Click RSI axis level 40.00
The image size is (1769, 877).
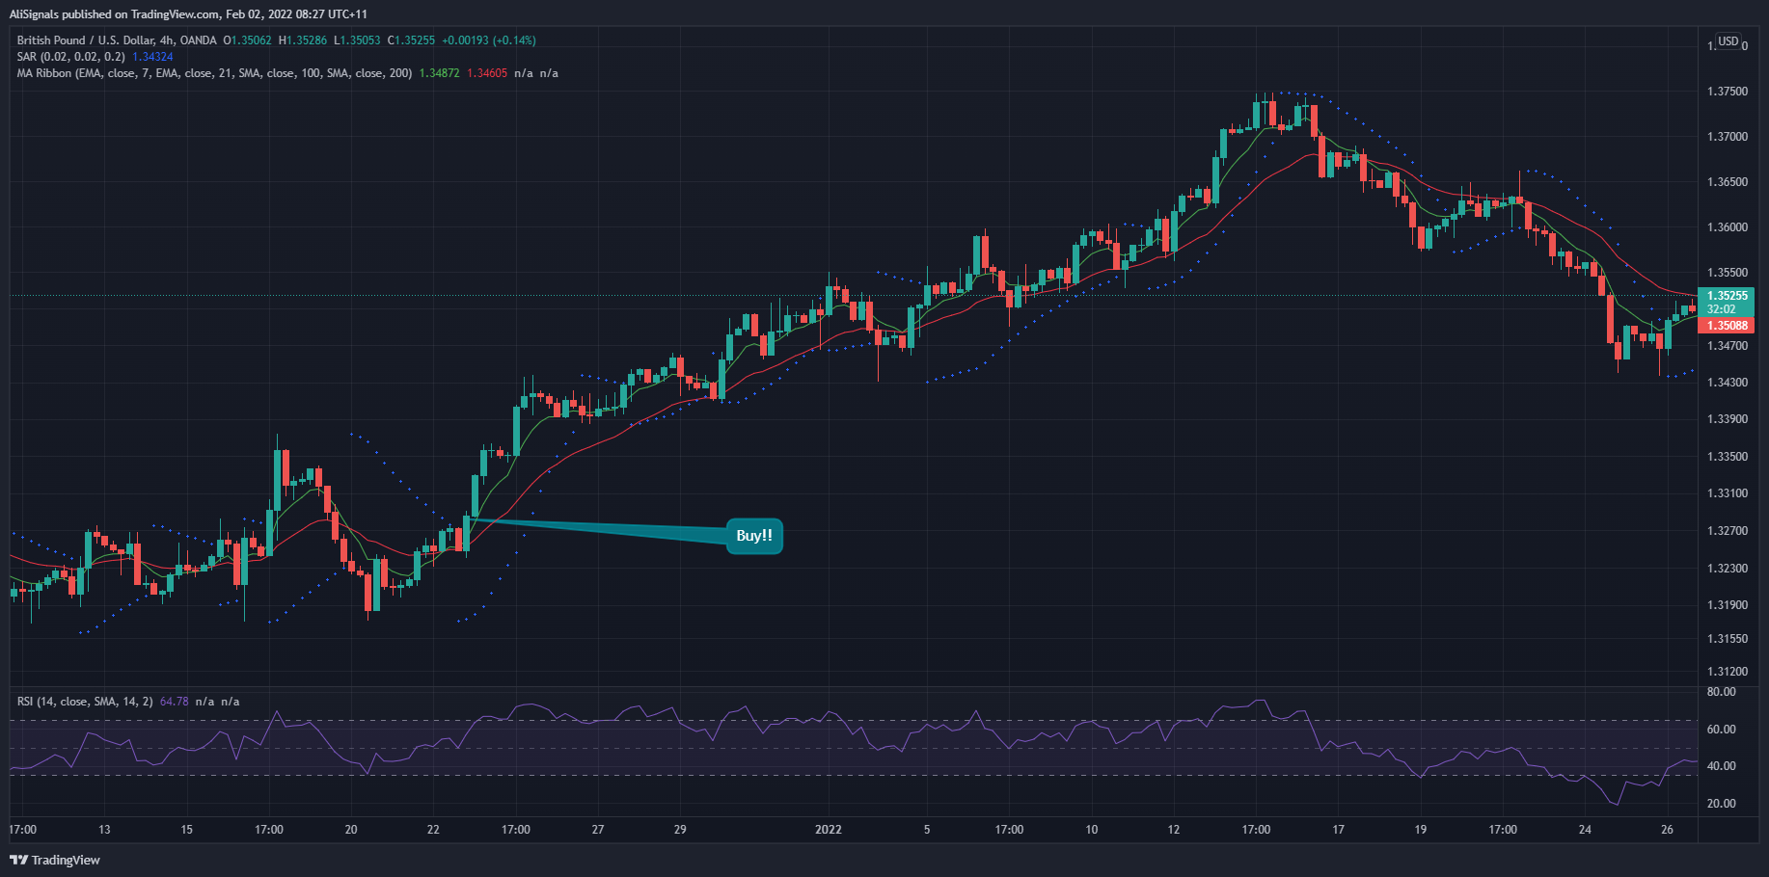tap(1721, 766)
